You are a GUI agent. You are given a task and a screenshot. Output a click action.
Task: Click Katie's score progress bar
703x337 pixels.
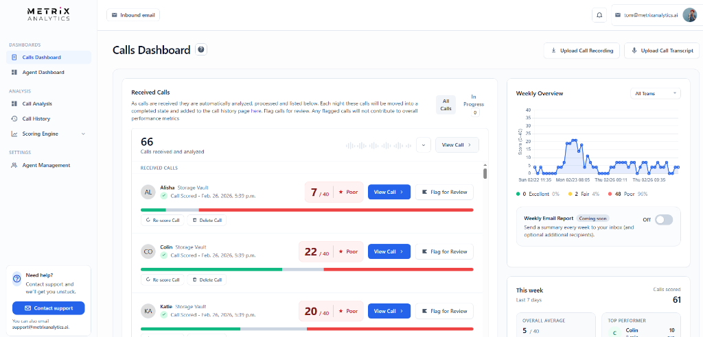pos(307,329)
